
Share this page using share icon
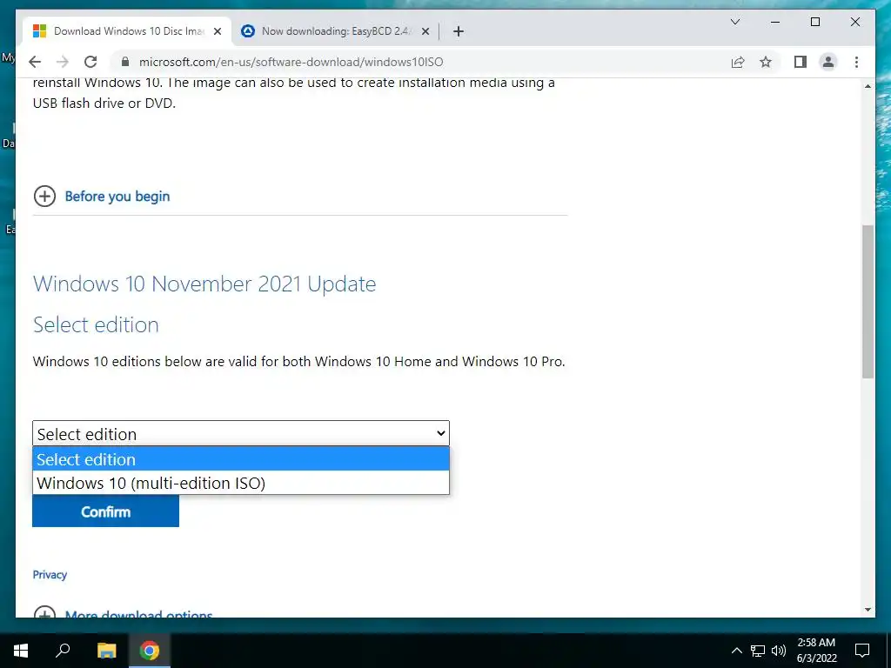pyautogui.click(x=738, y=62)
